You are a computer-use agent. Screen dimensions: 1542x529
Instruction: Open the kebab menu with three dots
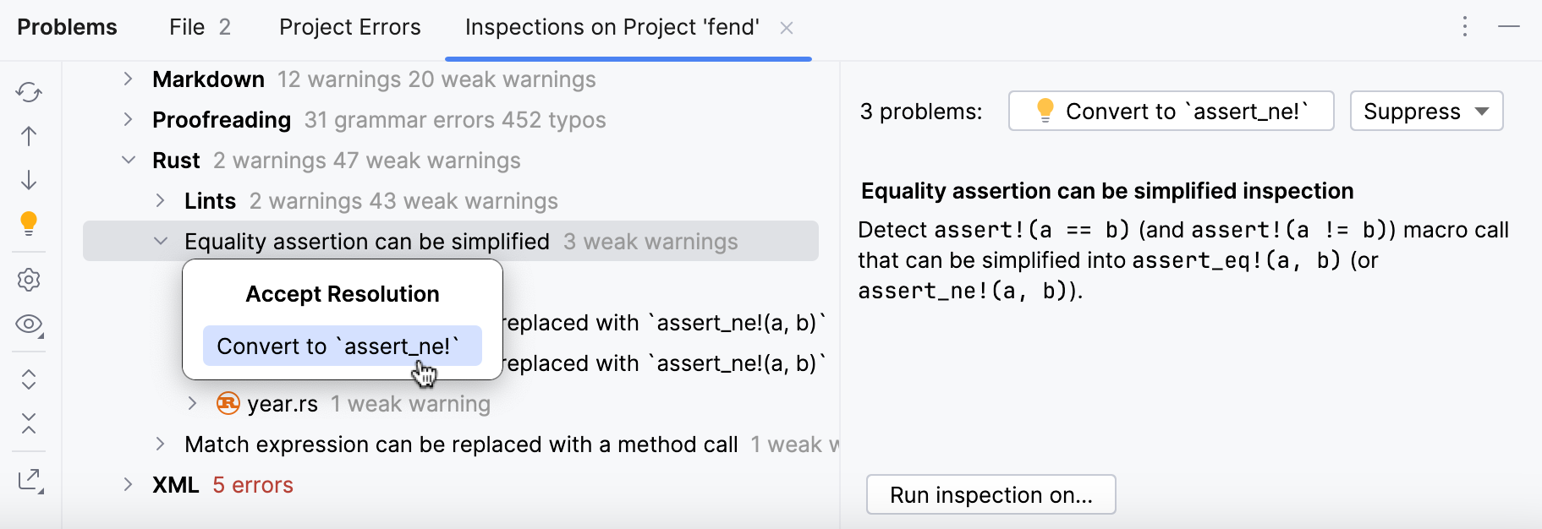pos(1464,26)
